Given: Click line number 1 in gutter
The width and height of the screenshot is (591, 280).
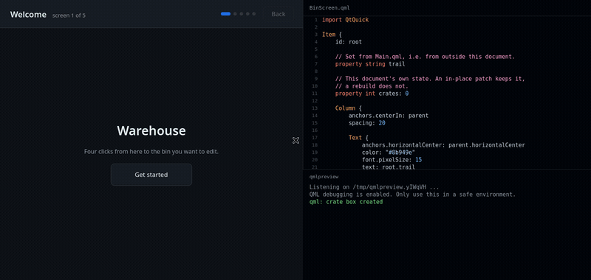Looking at the screenshot, I should [316, 20].
